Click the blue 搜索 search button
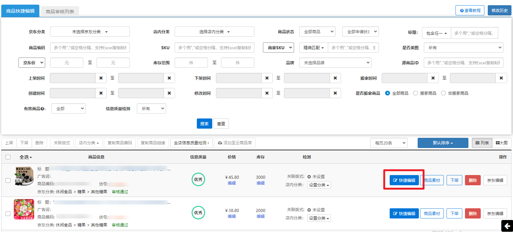Image resolution: width=513 pixels, height=232 pixels. (x=204, y=124)
